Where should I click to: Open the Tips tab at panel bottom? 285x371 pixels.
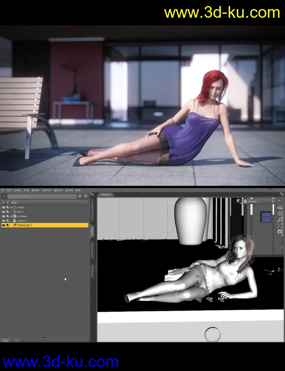click(6, 340)
